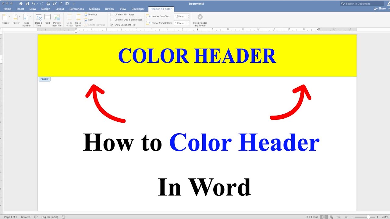Jump to footer with Go to Footer
390x219 pixels.
pos(78,20)
